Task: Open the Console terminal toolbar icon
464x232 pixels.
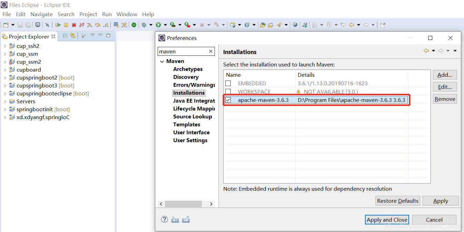Action: (38, 25)
